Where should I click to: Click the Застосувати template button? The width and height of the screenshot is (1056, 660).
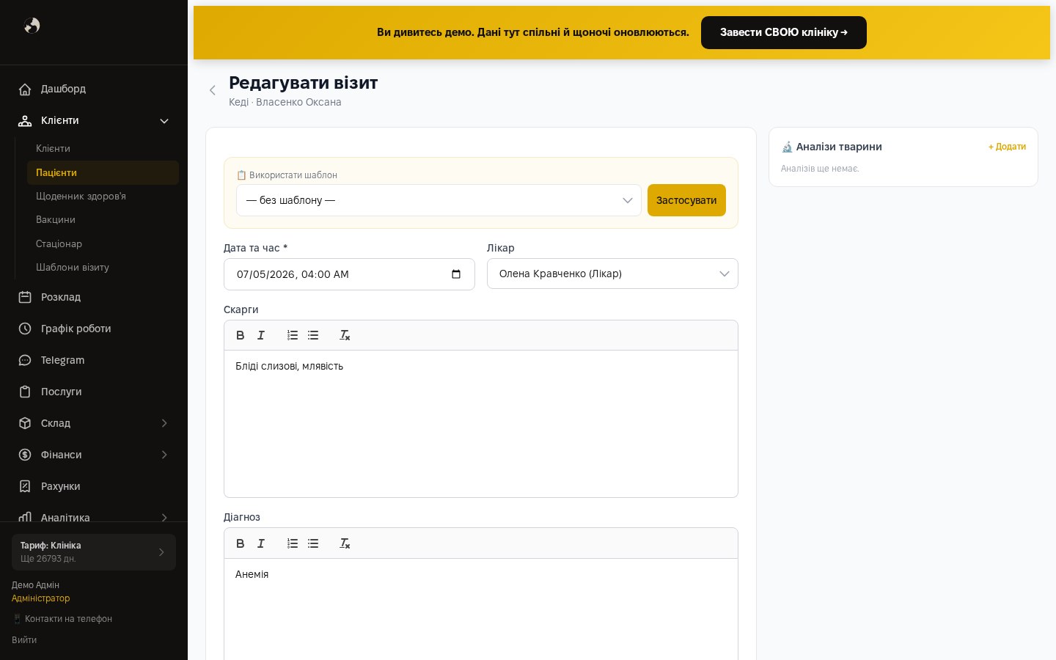pyautogui.click(x=686, y=200)
